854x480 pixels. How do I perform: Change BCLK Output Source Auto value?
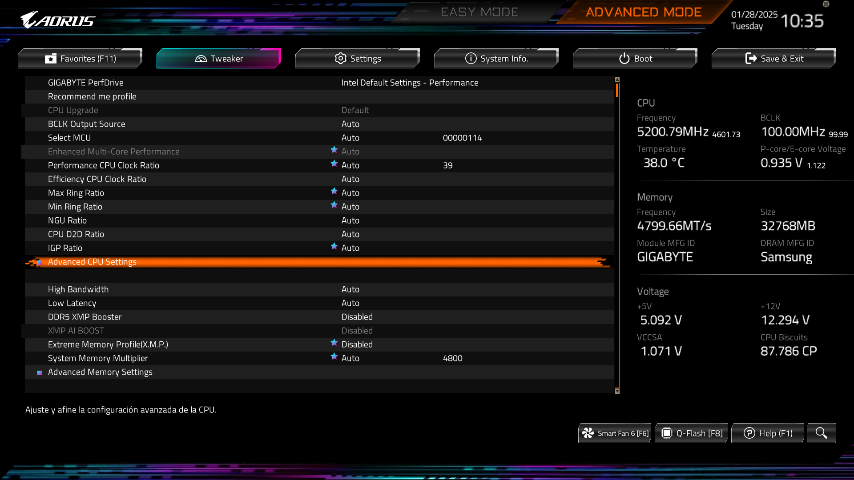pos(350,124)
